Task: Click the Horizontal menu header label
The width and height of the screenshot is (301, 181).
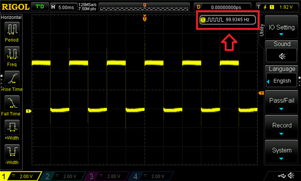Action: click(x=11, y=18)
